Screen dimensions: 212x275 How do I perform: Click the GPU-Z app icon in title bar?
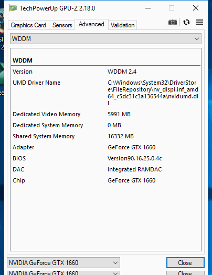(13, 8)
